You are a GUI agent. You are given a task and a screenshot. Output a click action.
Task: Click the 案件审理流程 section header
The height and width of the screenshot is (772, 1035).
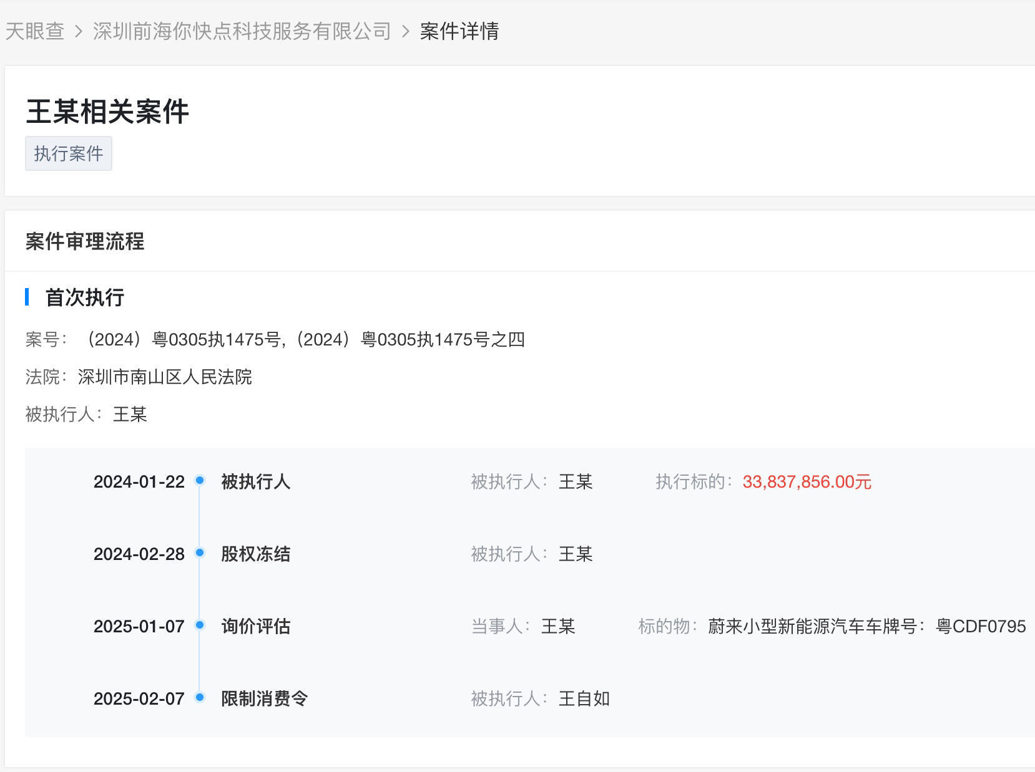(x=85, y=241)
